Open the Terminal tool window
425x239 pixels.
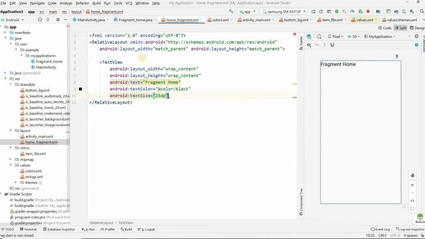pyautogui.click(x=28, y=229)
